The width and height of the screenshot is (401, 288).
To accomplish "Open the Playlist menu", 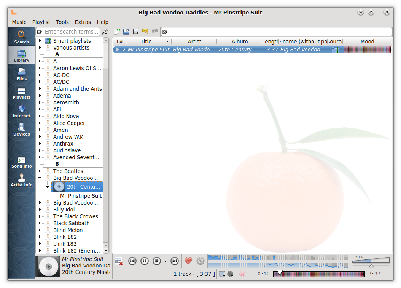I will 41,22.
